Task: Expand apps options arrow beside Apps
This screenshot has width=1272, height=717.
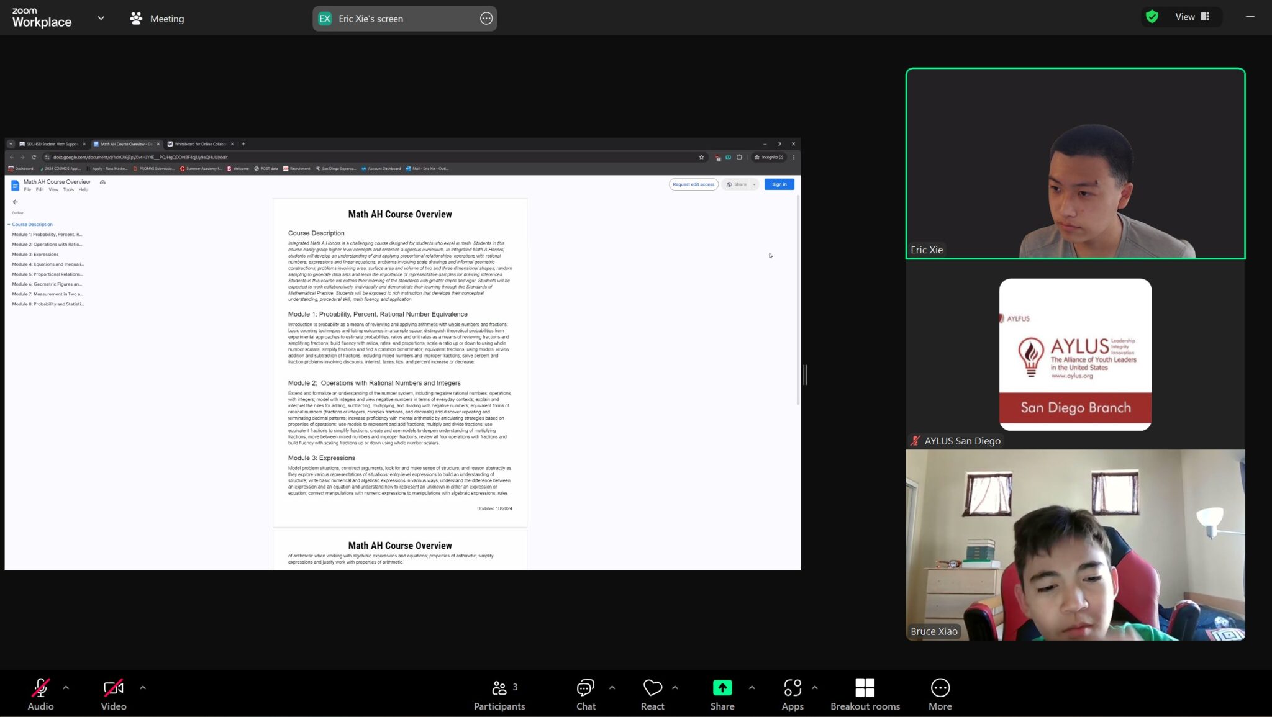Action: [815, 687]
